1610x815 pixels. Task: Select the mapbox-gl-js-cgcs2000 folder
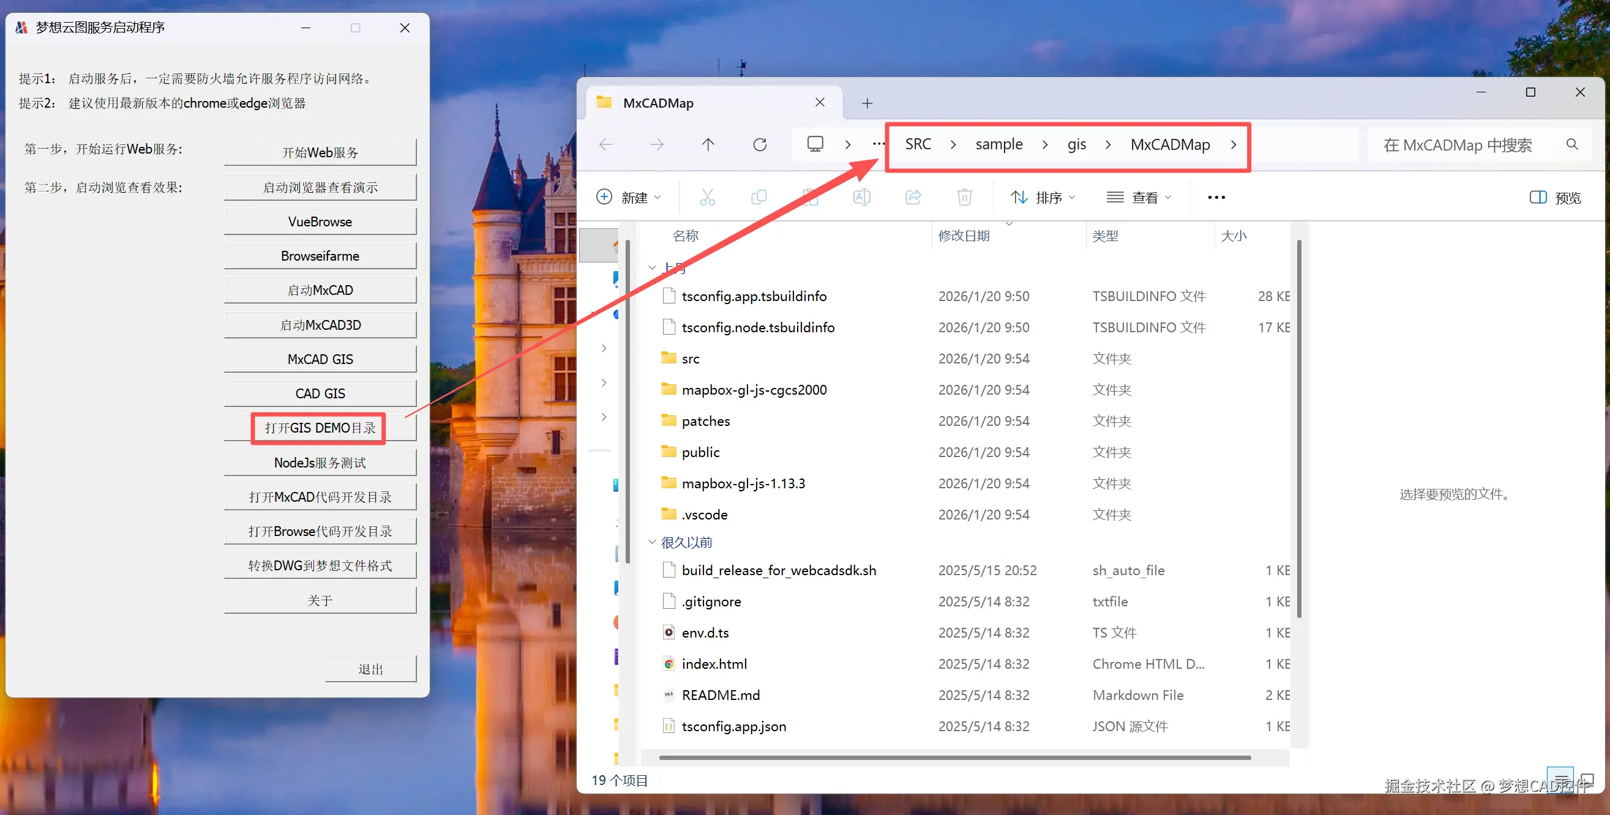tap(754, 390)
